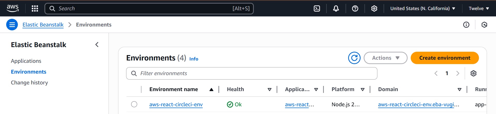Open Change history in the sidebar
Screen dimensions: 496x114
pyautogui.click(x=29, y=83)
